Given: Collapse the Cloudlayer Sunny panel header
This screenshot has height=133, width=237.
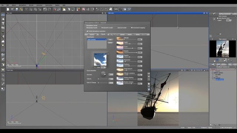Looking at the screenshot, I should [236, 67].
